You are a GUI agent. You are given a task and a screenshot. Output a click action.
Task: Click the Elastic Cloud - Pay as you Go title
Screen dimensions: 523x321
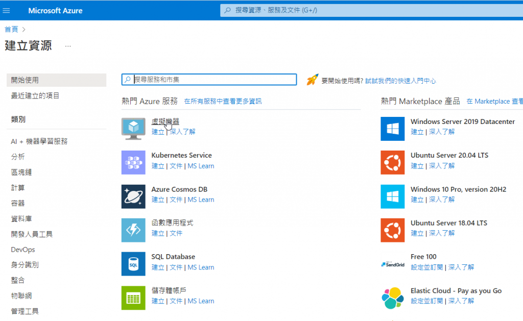click(456, 291)
